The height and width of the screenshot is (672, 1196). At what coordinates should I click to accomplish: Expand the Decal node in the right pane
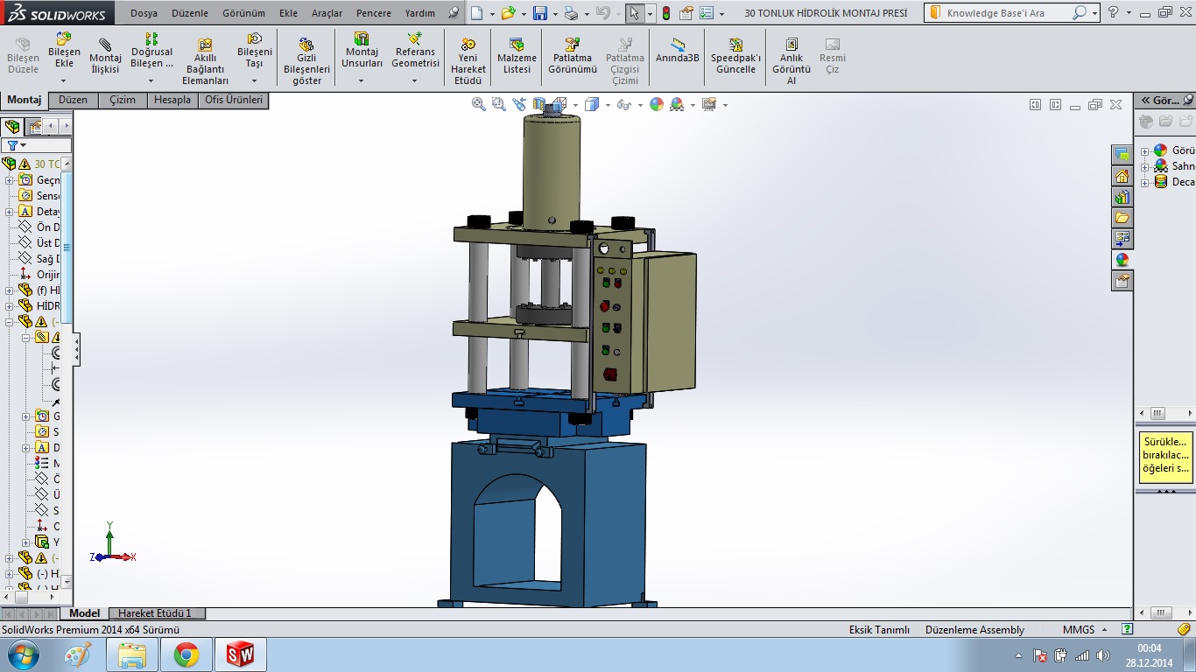pyautogui.click(x=1145, y=182)
